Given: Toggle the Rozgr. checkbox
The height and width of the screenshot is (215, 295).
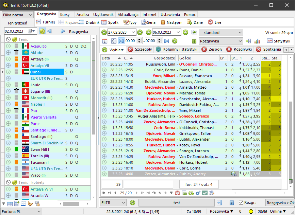Looking at the screenshot, I should tap(241, 203).
